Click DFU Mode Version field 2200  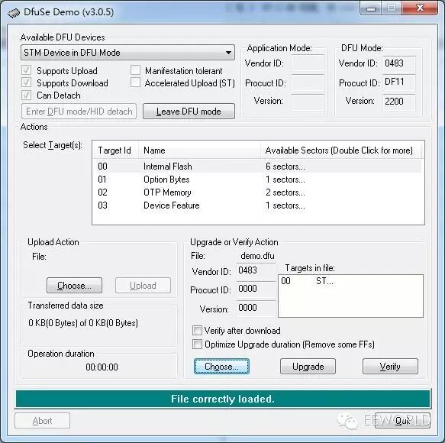point(399,102)
